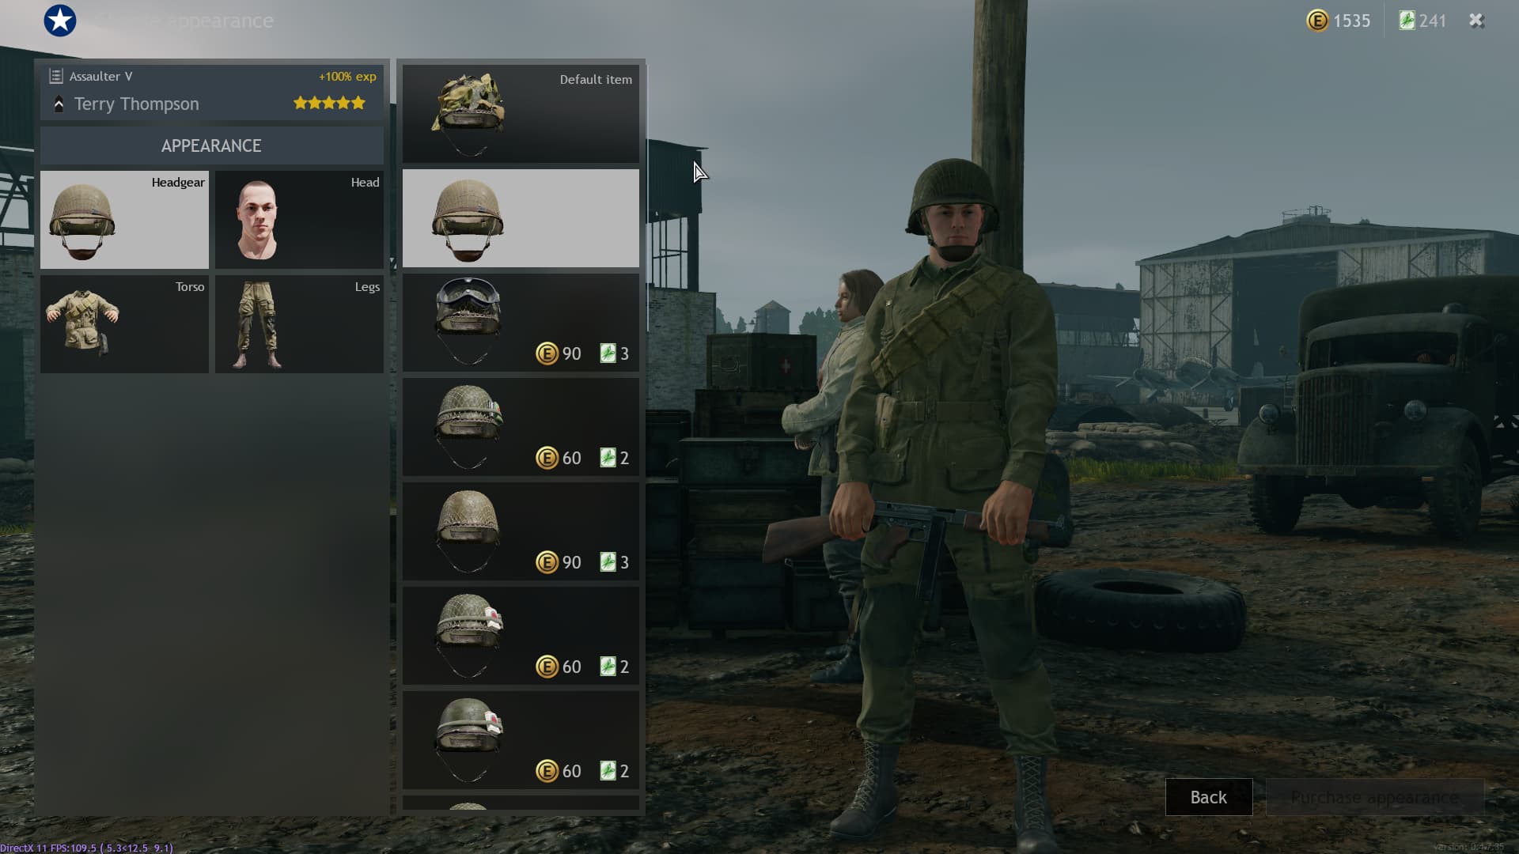Click the gold coin currency icon showing 1535
Screen dimensions: 1519x854
[1316, 21]
